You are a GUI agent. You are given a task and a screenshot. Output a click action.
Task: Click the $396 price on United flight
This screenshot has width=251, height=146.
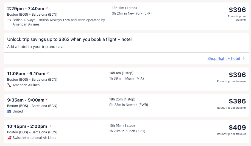(237, 101)
